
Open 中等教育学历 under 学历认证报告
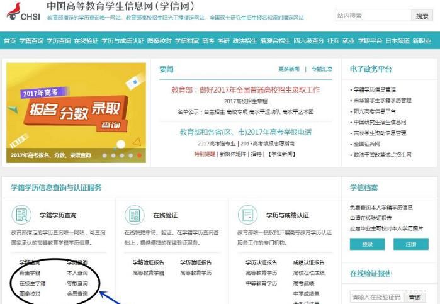tap(261, 283)
